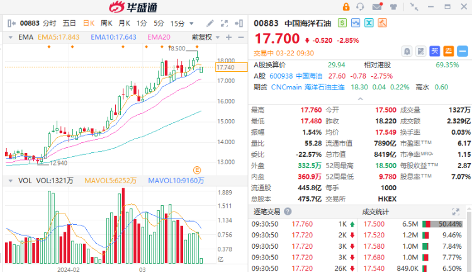The width and height of the screenshot is (472, 272).
Task: Switch to 五日 five-day chart
Action: coord(69,23)
